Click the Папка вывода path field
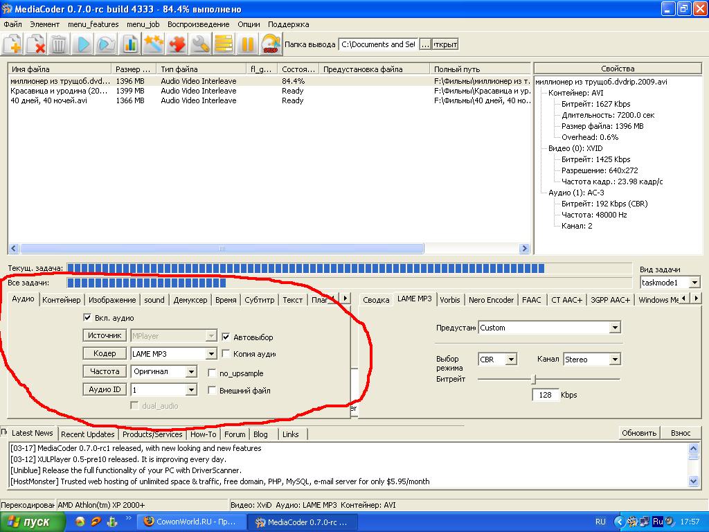709x532 pixels. (378, 44)
